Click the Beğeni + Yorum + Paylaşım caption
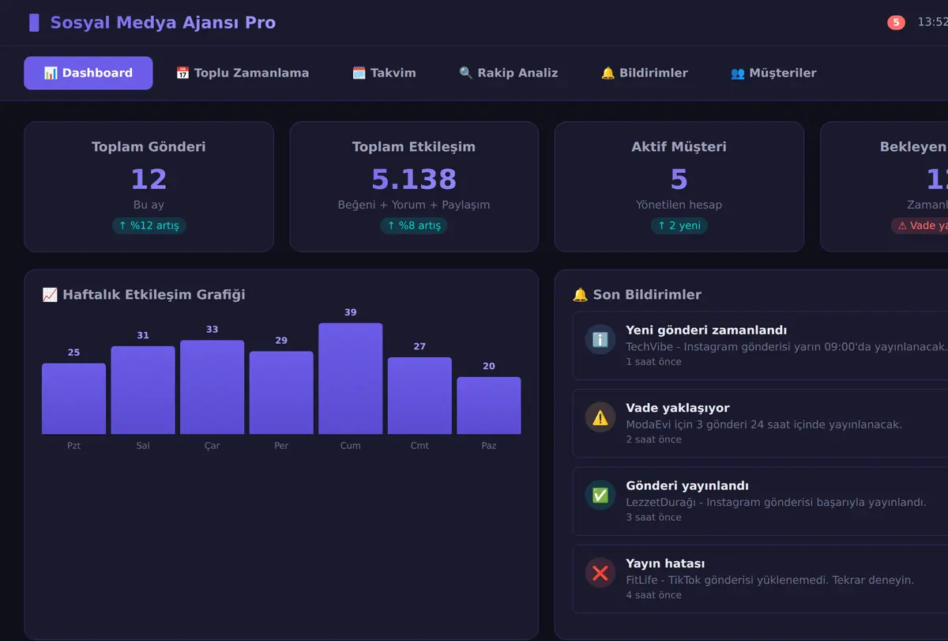The image size is (948, 641). click(414, 205)
